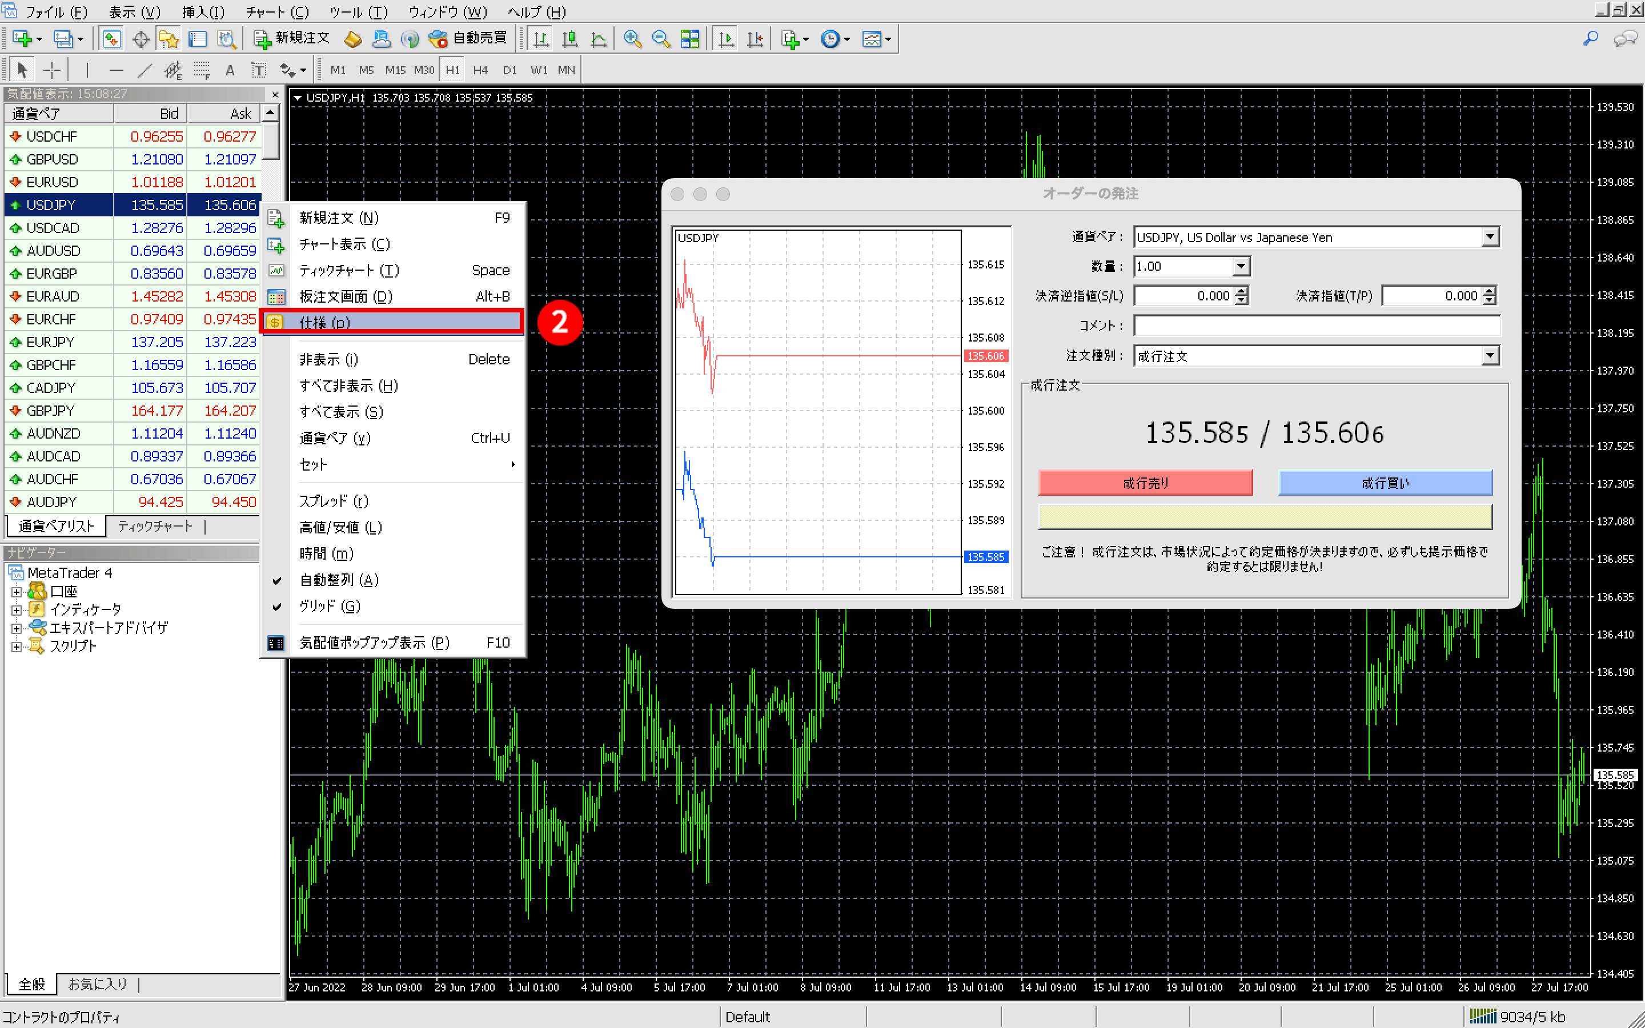Open the 注文種別 order type dropdown
Image resolution: width=1645 pixels, height=1028 pixels.
point(1489,356)
